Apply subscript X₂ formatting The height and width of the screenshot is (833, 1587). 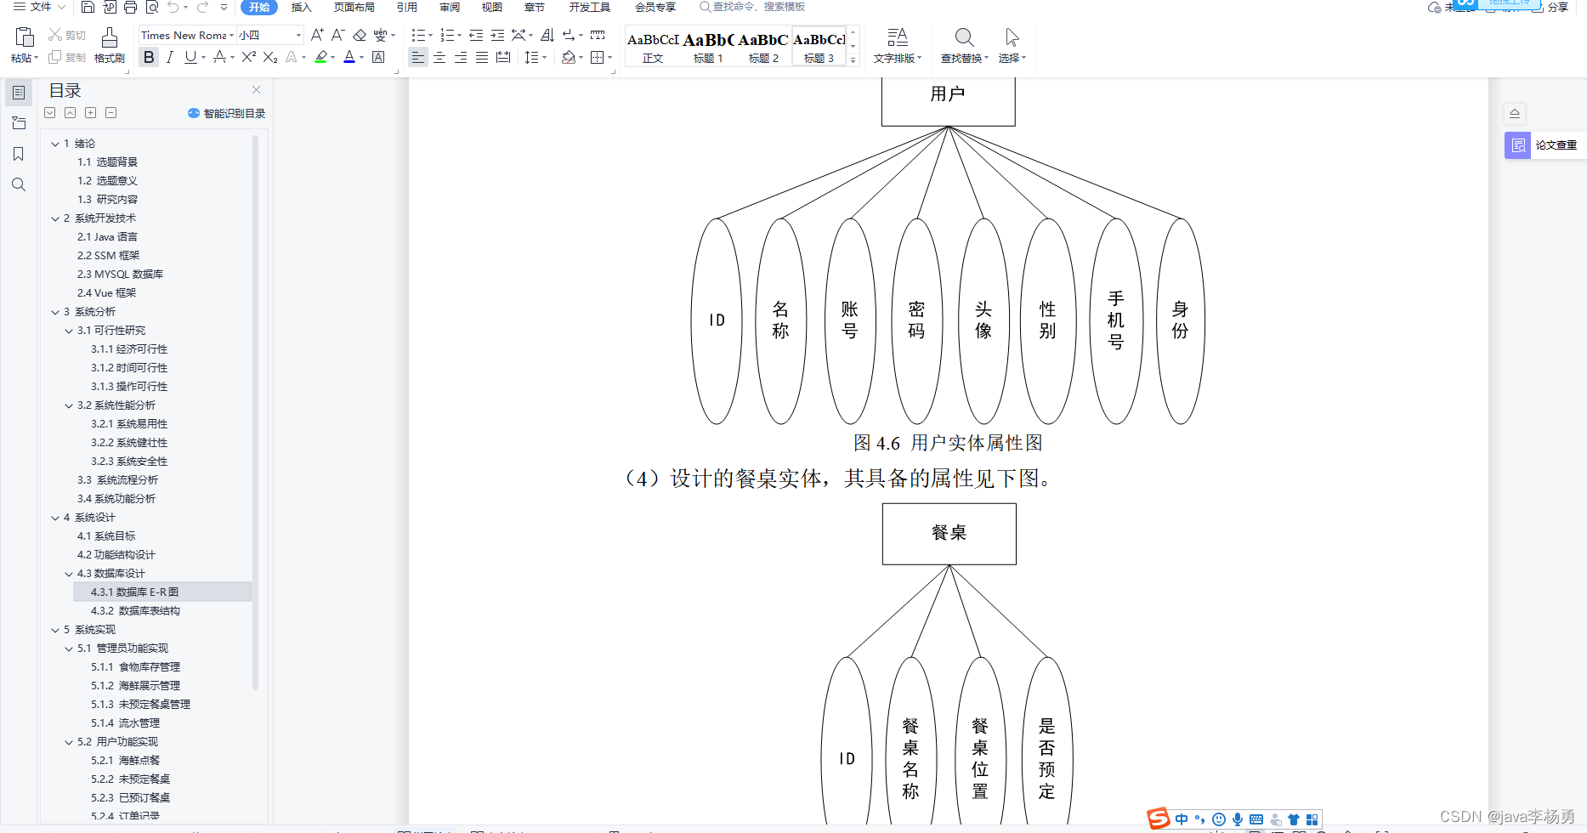tap(270, 57)
